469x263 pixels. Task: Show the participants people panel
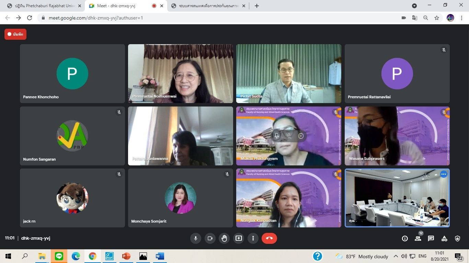coord(418,239)
